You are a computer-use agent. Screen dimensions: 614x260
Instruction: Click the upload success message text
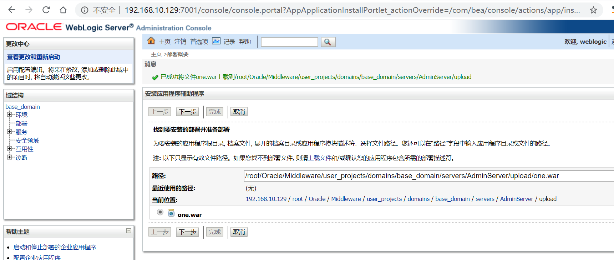coord(316,77)
